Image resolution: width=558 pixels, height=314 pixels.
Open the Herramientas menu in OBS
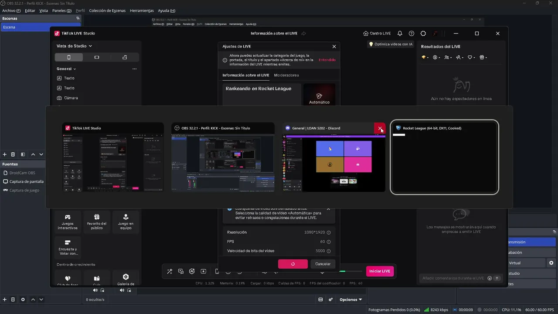[142, 10]
